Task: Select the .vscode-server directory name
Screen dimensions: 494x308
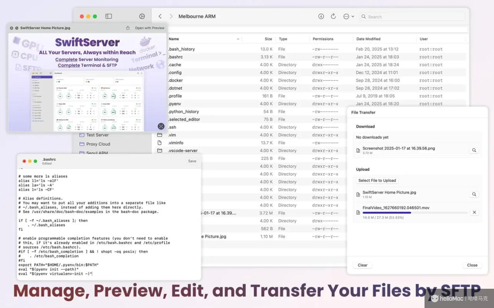Action: click(183, 151)
